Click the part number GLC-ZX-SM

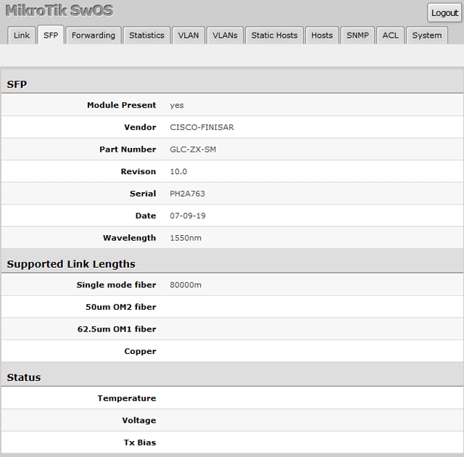point(193,149)
